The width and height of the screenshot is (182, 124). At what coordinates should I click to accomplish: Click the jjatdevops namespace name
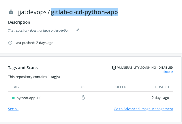[x=32, y=12]
